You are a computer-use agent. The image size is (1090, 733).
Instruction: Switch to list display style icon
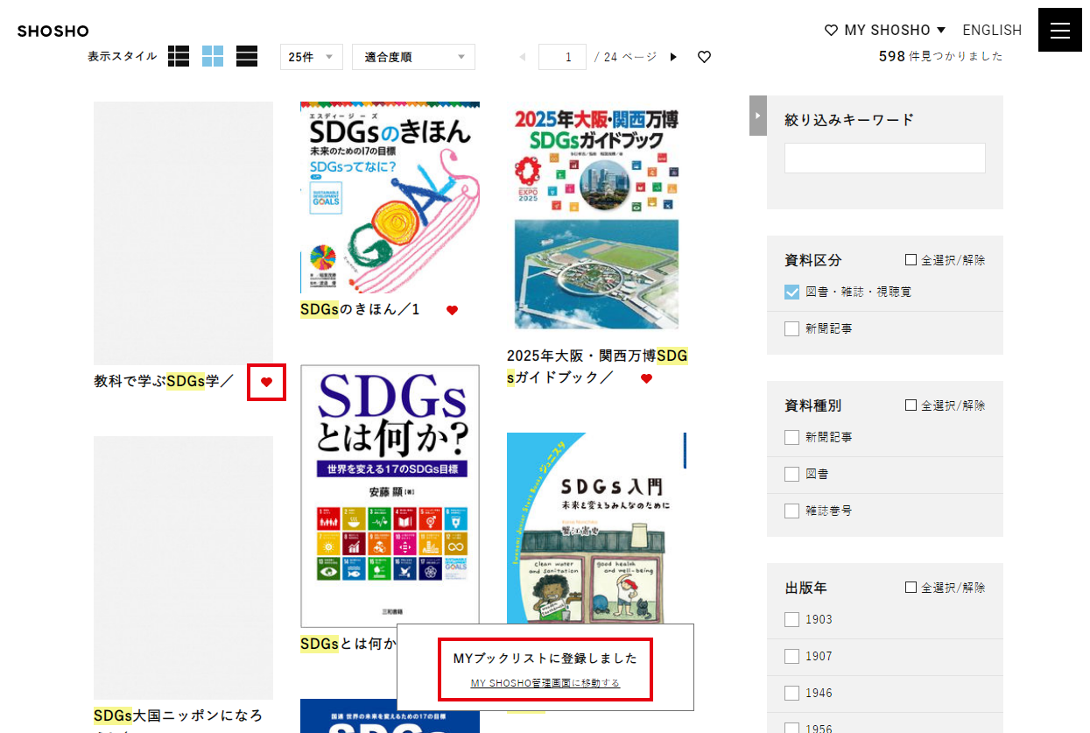(179, 57)
